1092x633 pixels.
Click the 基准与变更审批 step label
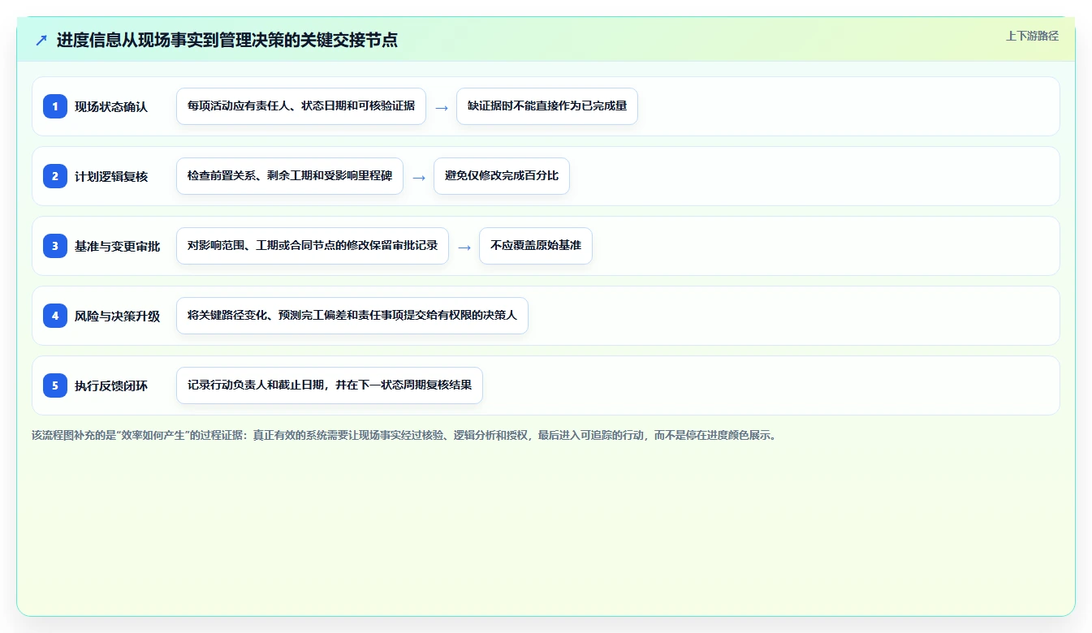118,246
